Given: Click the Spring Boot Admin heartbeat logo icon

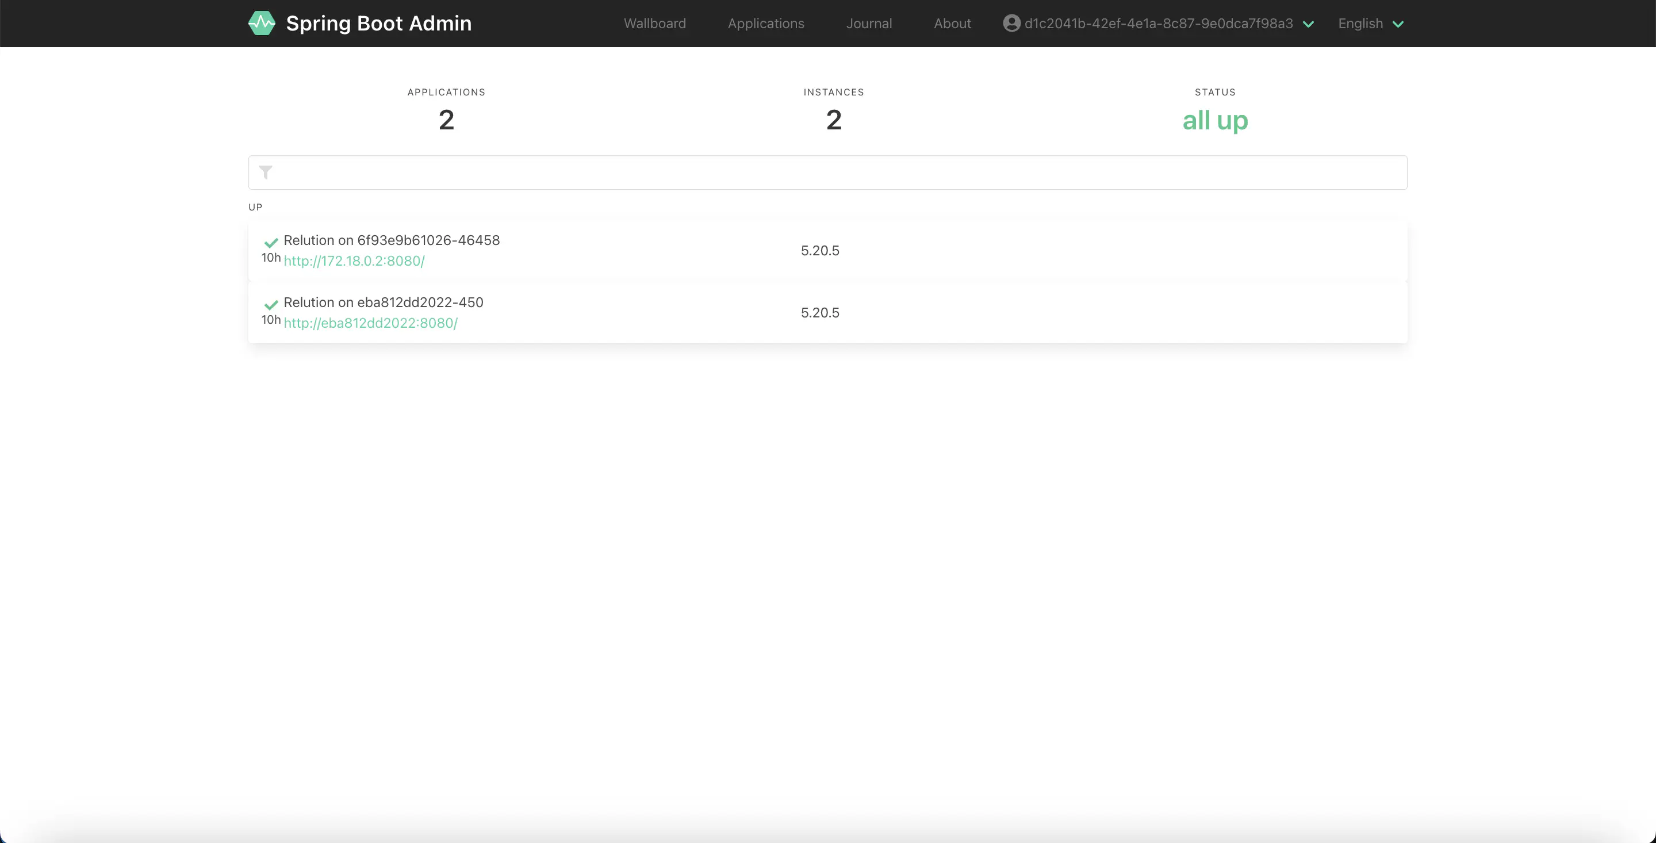Looking at the screenshot, I should coord(262,23).
